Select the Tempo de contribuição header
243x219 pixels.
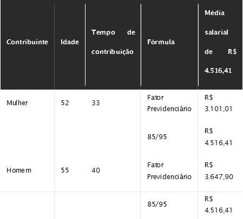[113, 42]
